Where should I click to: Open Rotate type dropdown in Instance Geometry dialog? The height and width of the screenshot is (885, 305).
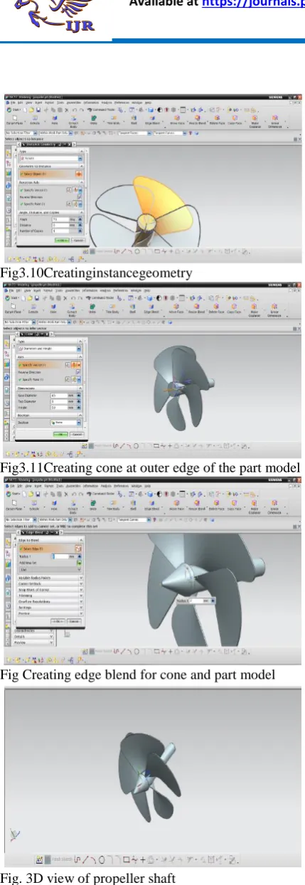[50, 158]
